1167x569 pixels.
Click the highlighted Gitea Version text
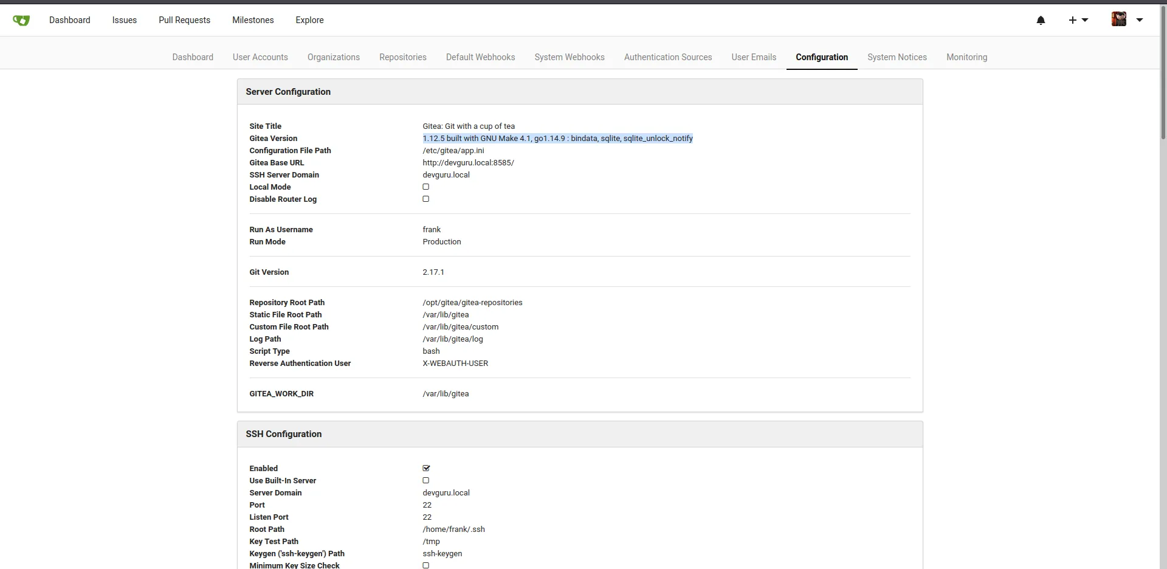tap(557, 139)
